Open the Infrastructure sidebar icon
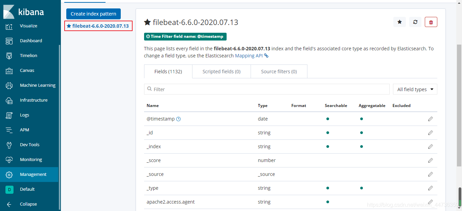Screen dimensions: 462x211 (x=9, y=100)
